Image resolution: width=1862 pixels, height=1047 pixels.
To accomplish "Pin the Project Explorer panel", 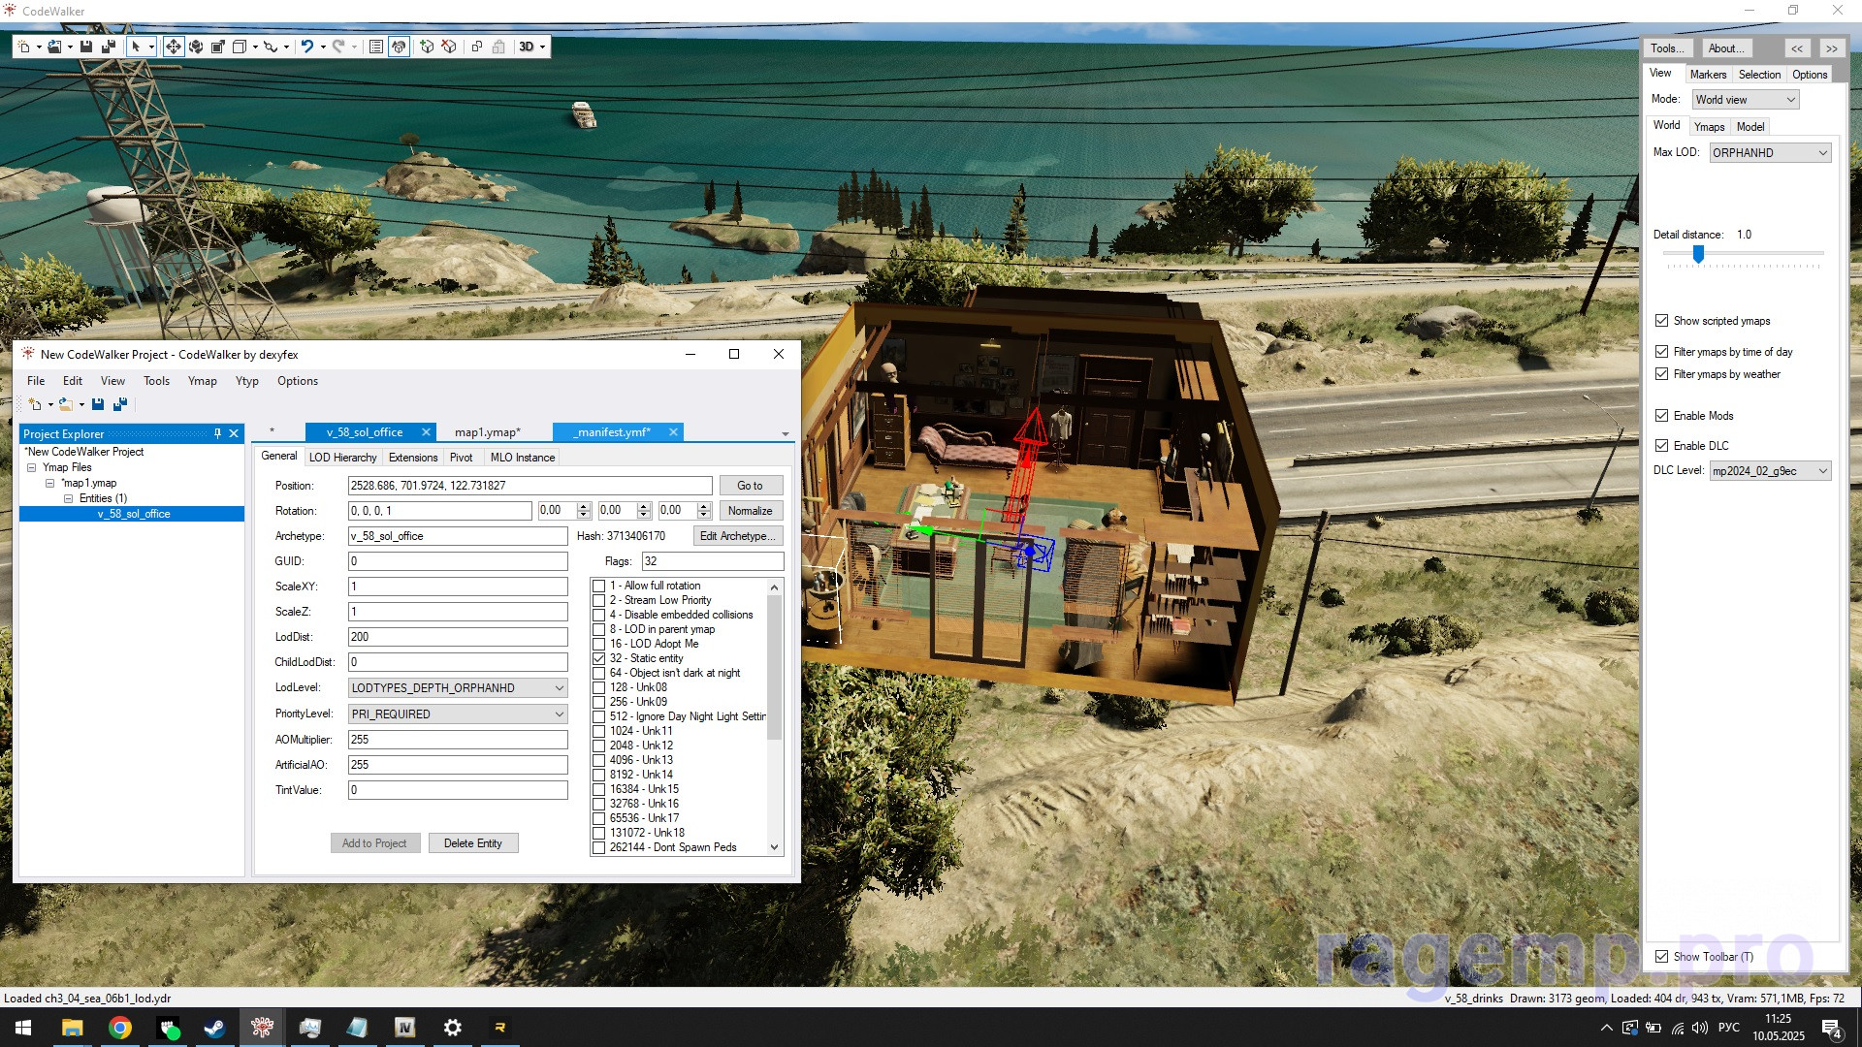I will 217,433.
